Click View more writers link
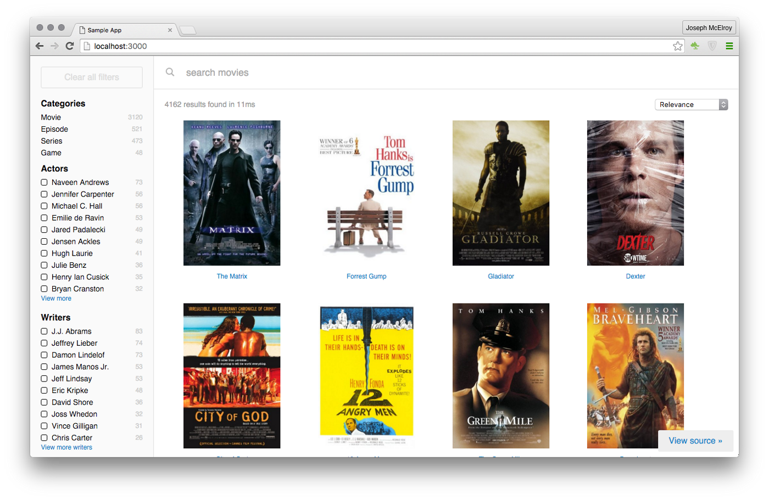Image resolution: width=769 pixels, height=500 pixels. click(66, 447)
